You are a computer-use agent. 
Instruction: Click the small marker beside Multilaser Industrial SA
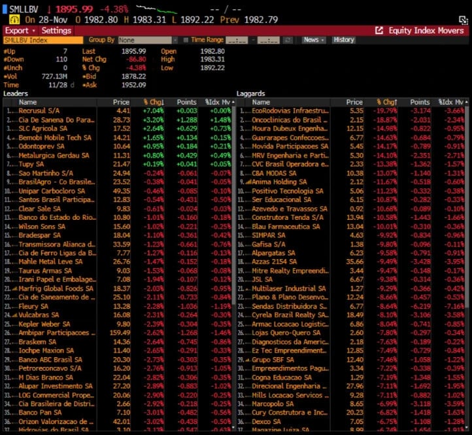(247, 289)
